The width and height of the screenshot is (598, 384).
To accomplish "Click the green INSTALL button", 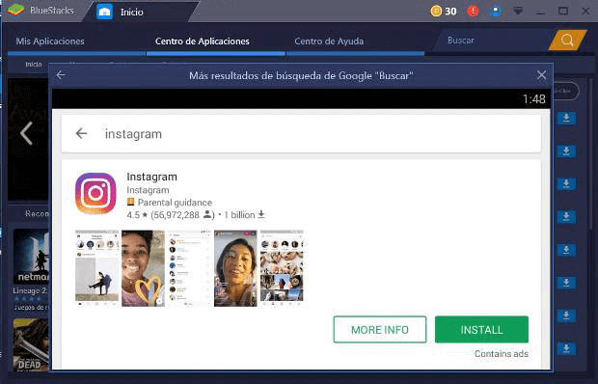I will (x=481, y=329).
